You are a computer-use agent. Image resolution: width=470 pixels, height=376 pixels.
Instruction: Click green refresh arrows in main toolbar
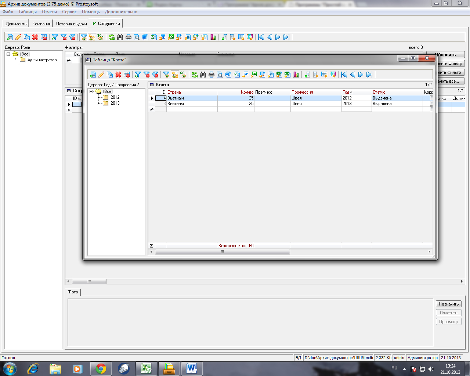click(x=112, y=37)
